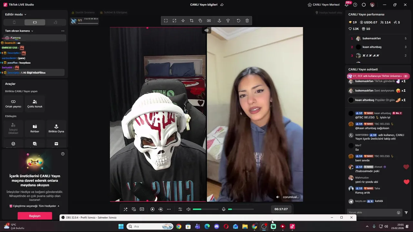Screen dimensions: 413x232
Task: Select the Crop tool in canvas toolbar
Action: coord(192,21)
